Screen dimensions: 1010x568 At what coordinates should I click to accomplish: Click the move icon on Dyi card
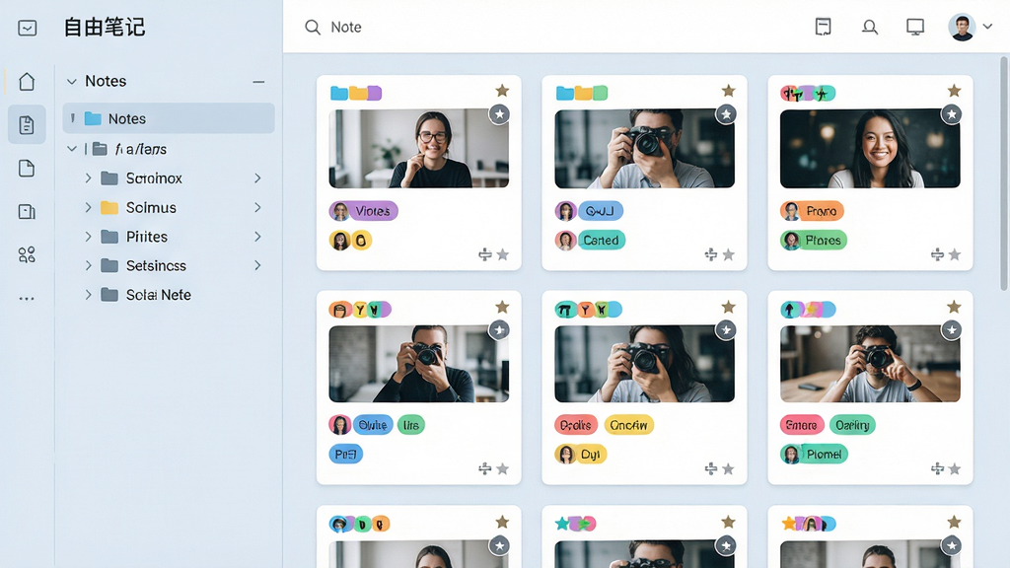[x=711, y=468]
